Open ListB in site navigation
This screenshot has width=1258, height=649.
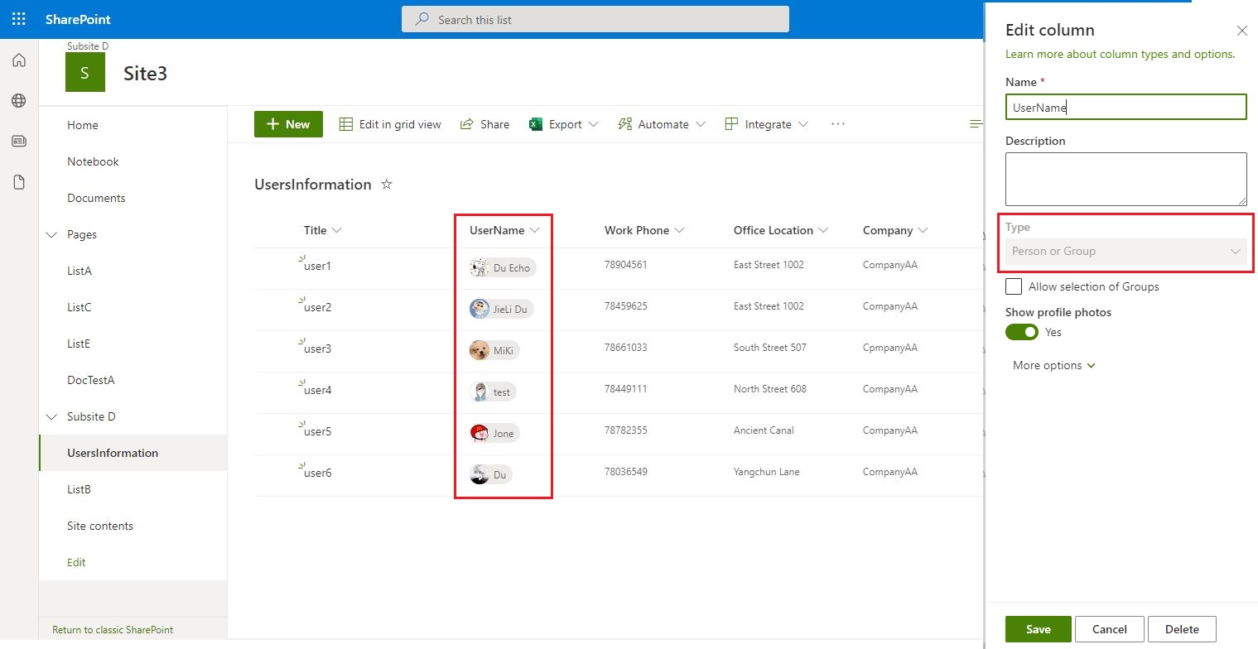point(79,489)
